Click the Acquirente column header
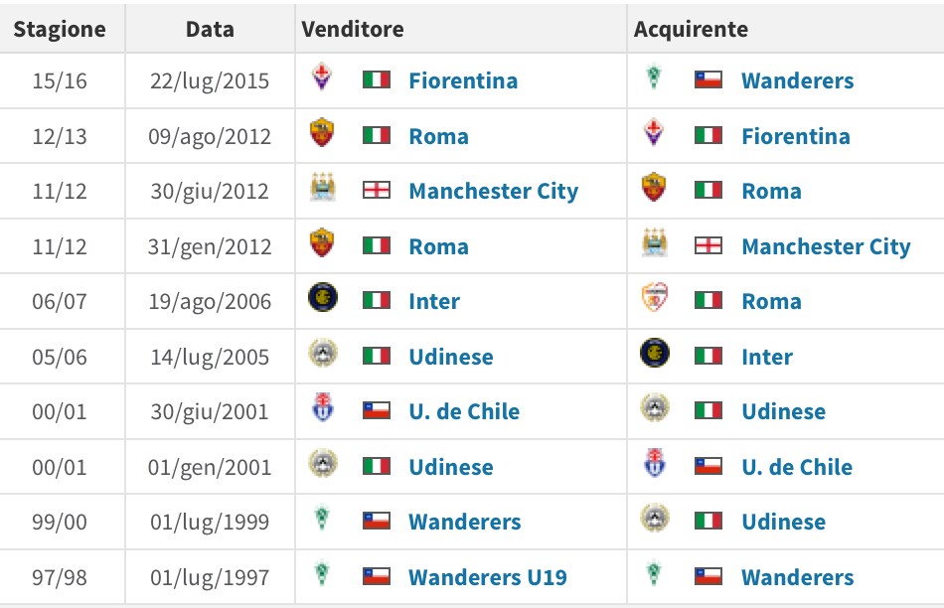Image resolution: width=944 pixels, height=608 pixels. (690, 29)
